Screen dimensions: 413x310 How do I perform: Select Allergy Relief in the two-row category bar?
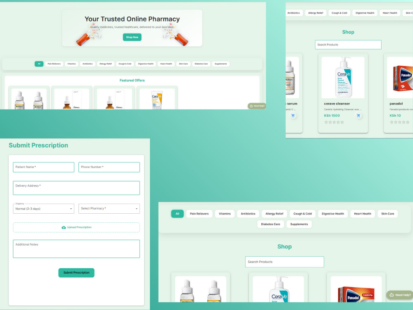[274, 214]
